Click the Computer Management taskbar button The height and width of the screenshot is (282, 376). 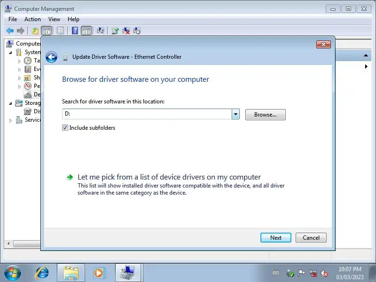coord(128,273)
